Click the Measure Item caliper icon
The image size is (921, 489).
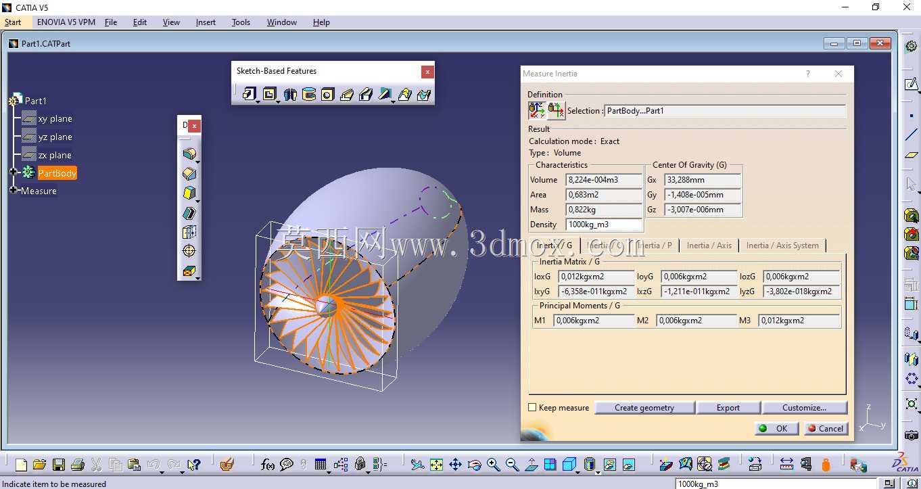pos(805,465)
